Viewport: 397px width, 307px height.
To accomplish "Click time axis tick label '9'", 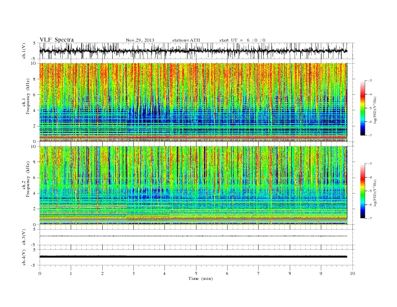I will (321, 273).
